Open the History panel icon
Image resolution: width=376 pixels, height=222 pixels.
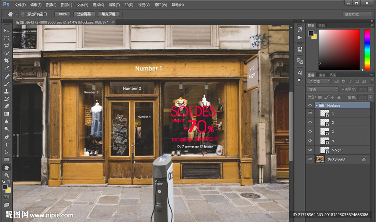(x=300, y=29)
